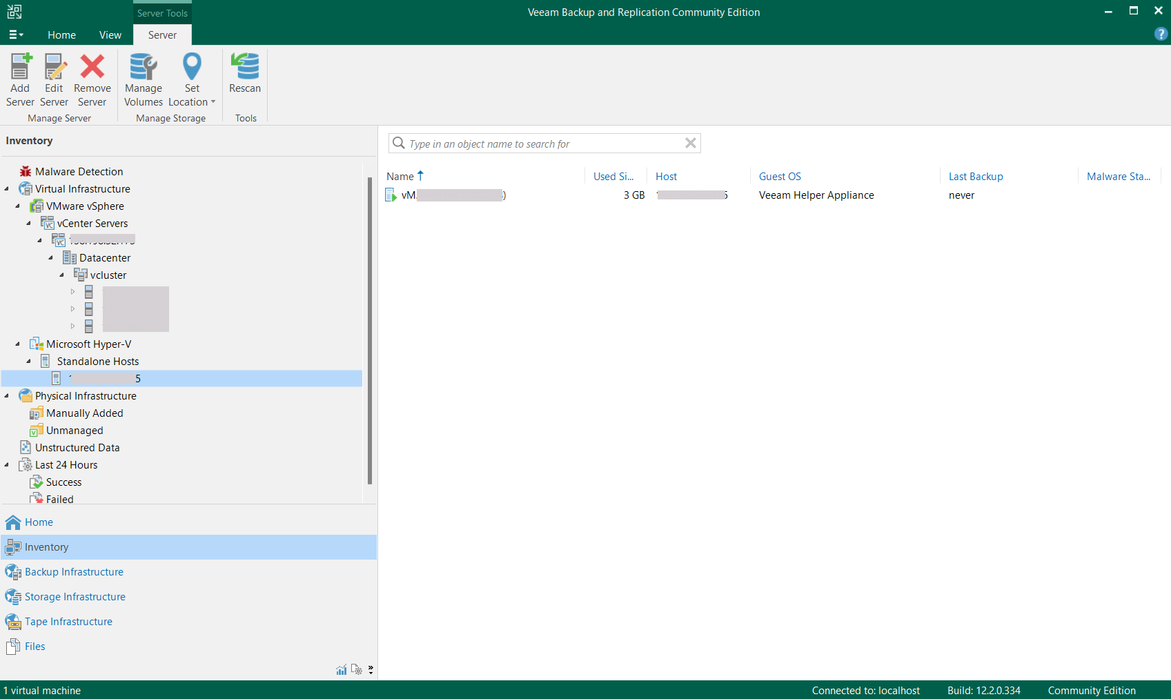The image size is (1171, 699).
Task: Collapse the Microsoft Hyper-V branch
Action: click(x=18, y=344)
